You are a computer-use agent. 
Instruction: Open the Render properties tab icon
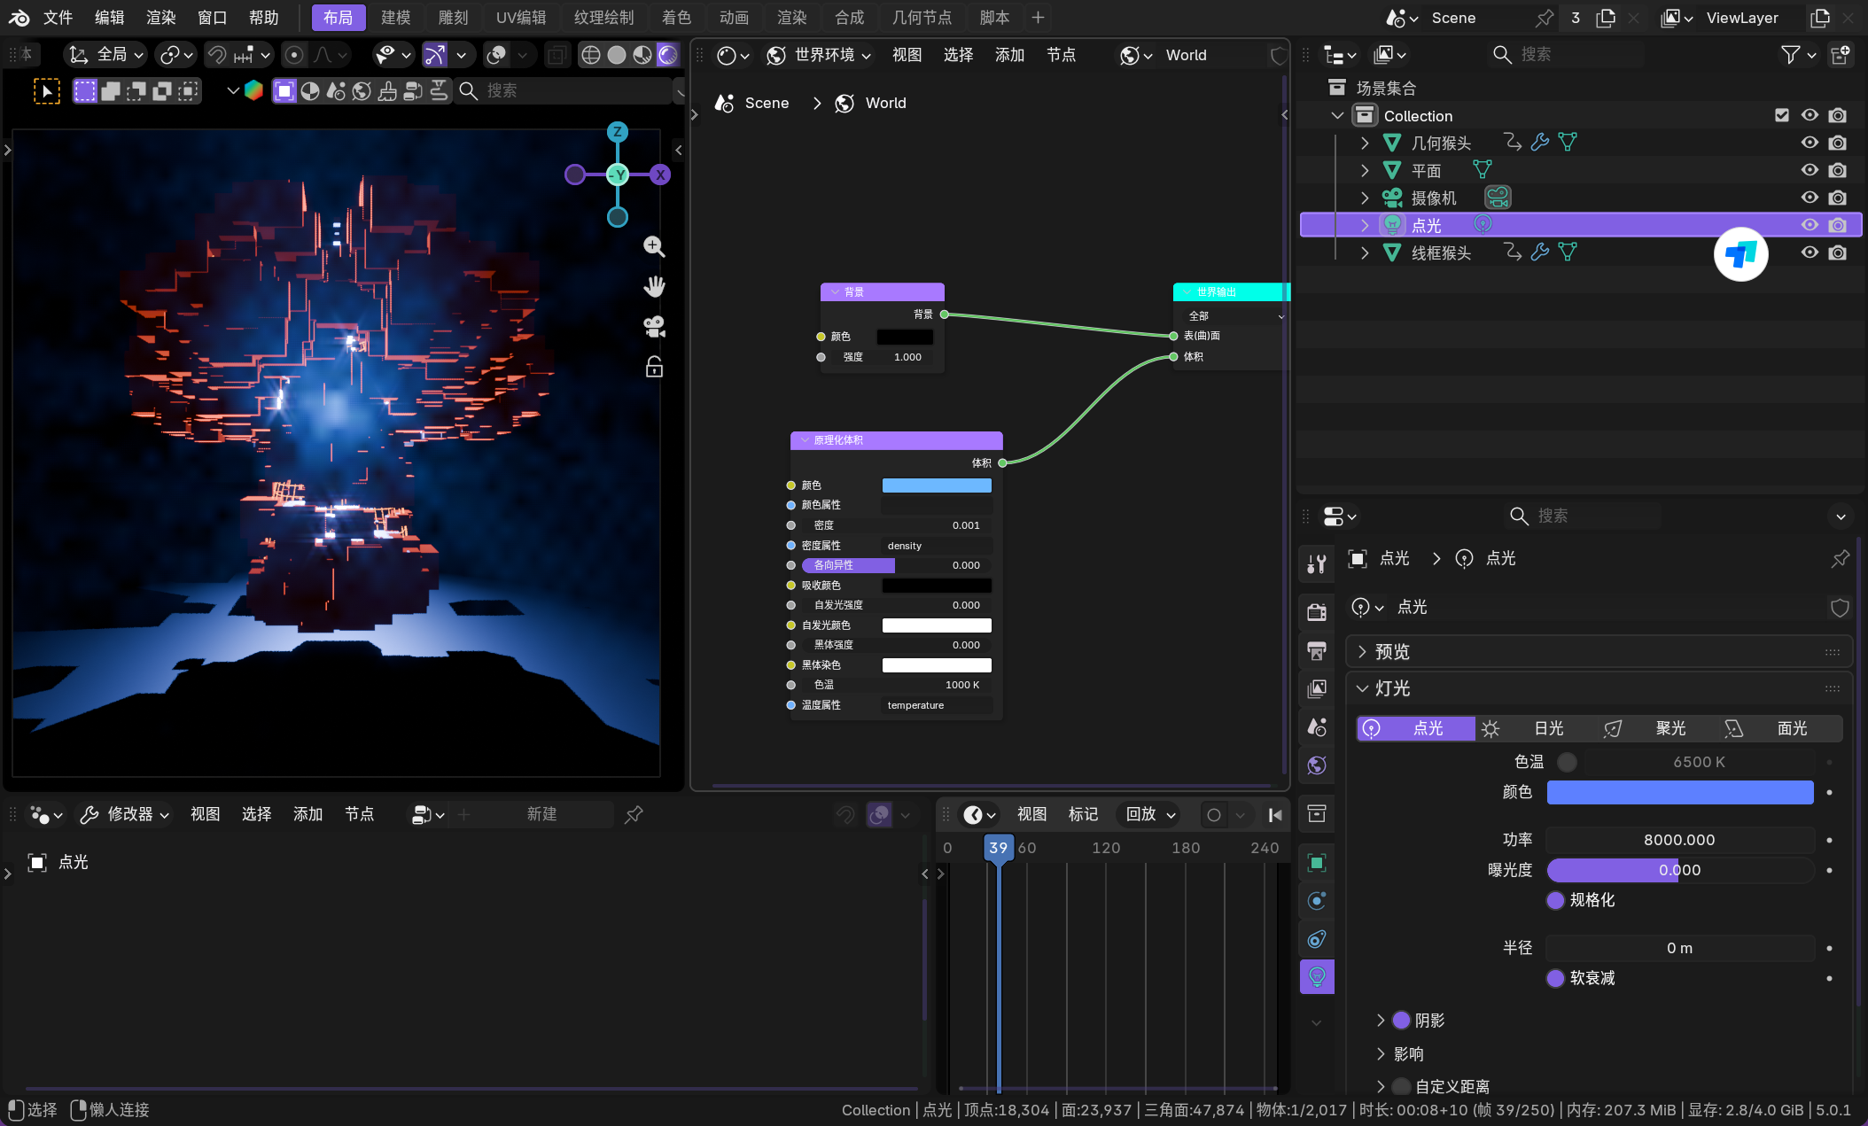pyautogui.click(x=1317, y=612)
